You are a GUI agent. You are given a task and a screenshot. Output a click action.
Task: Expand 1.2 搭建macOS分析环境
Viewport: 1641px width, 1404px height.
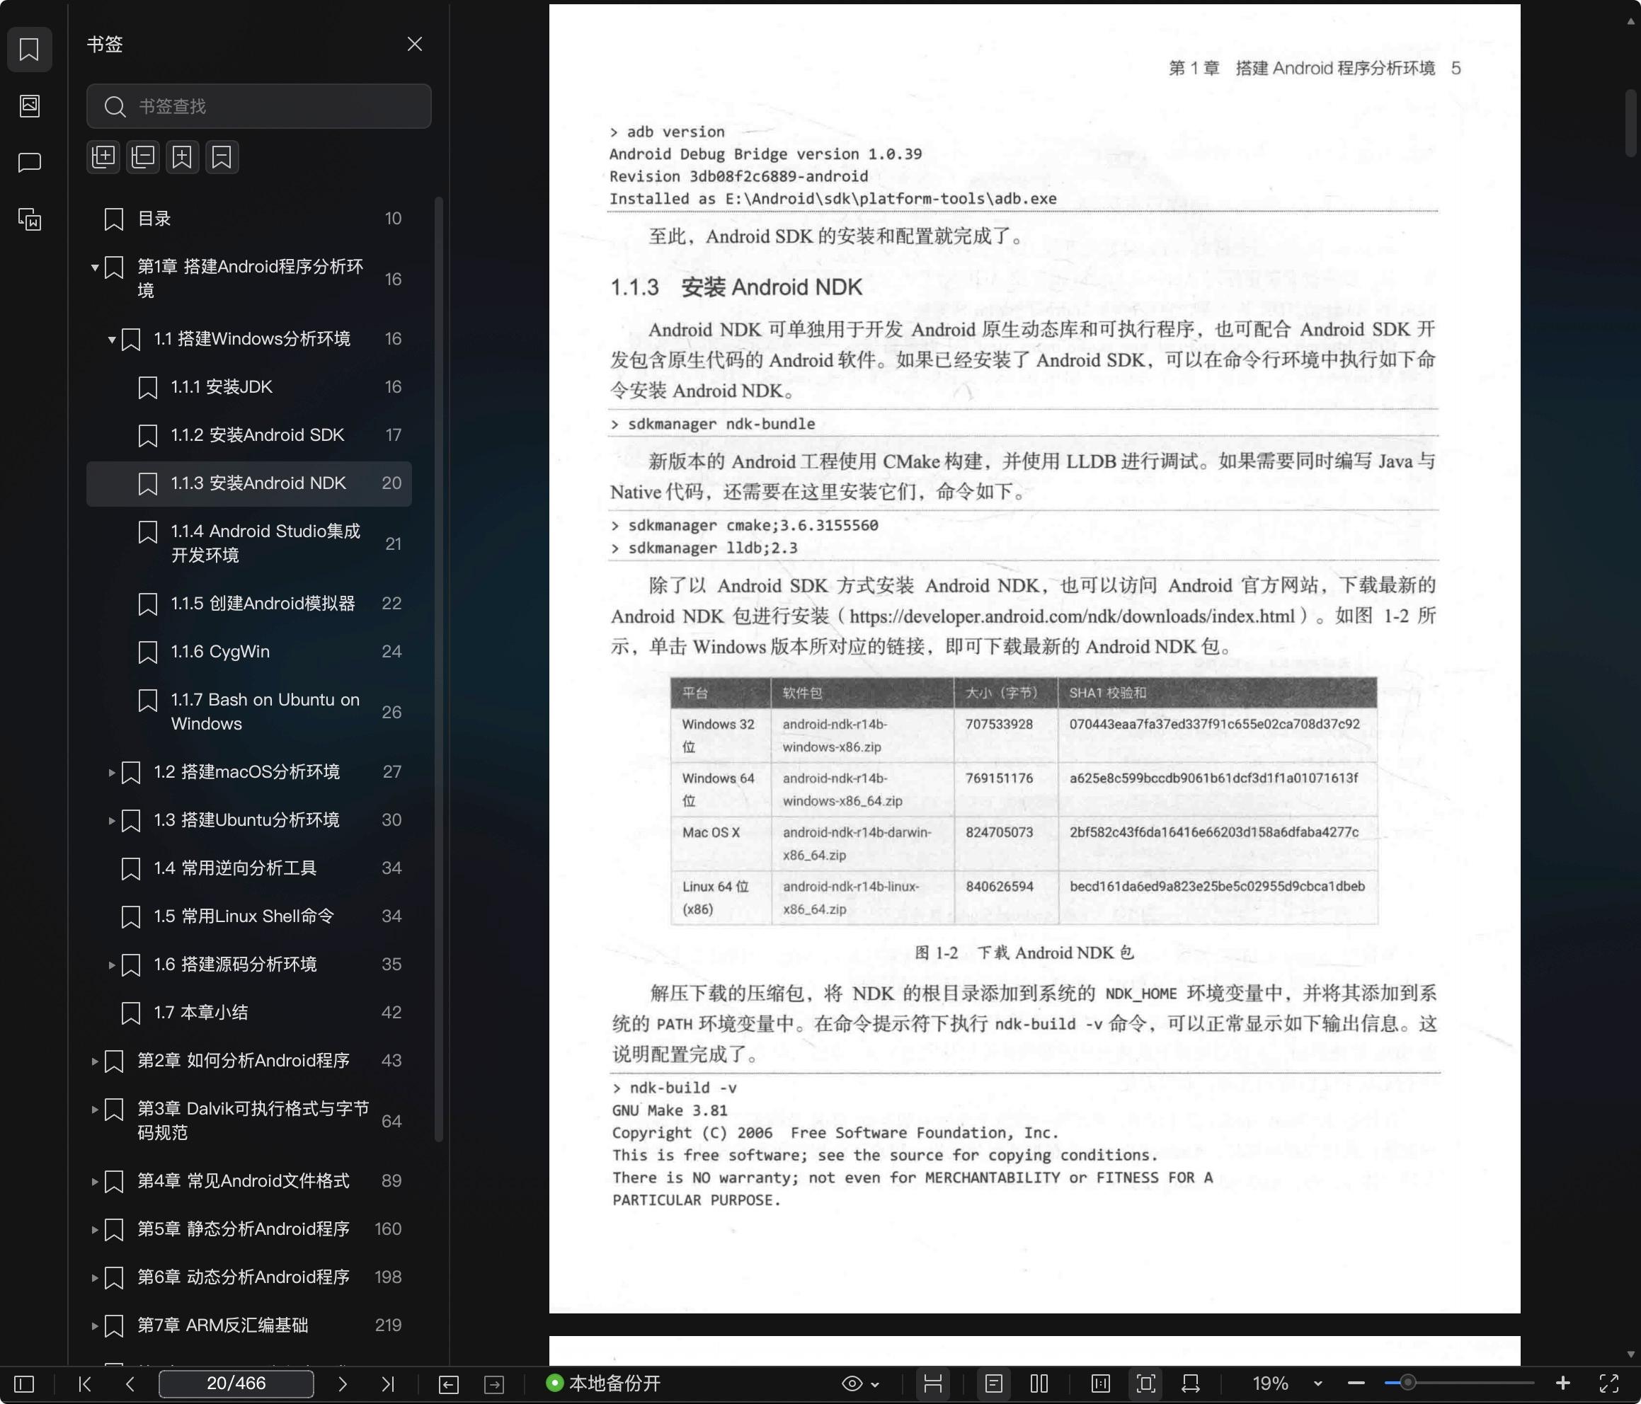click(x=112, y=772)
